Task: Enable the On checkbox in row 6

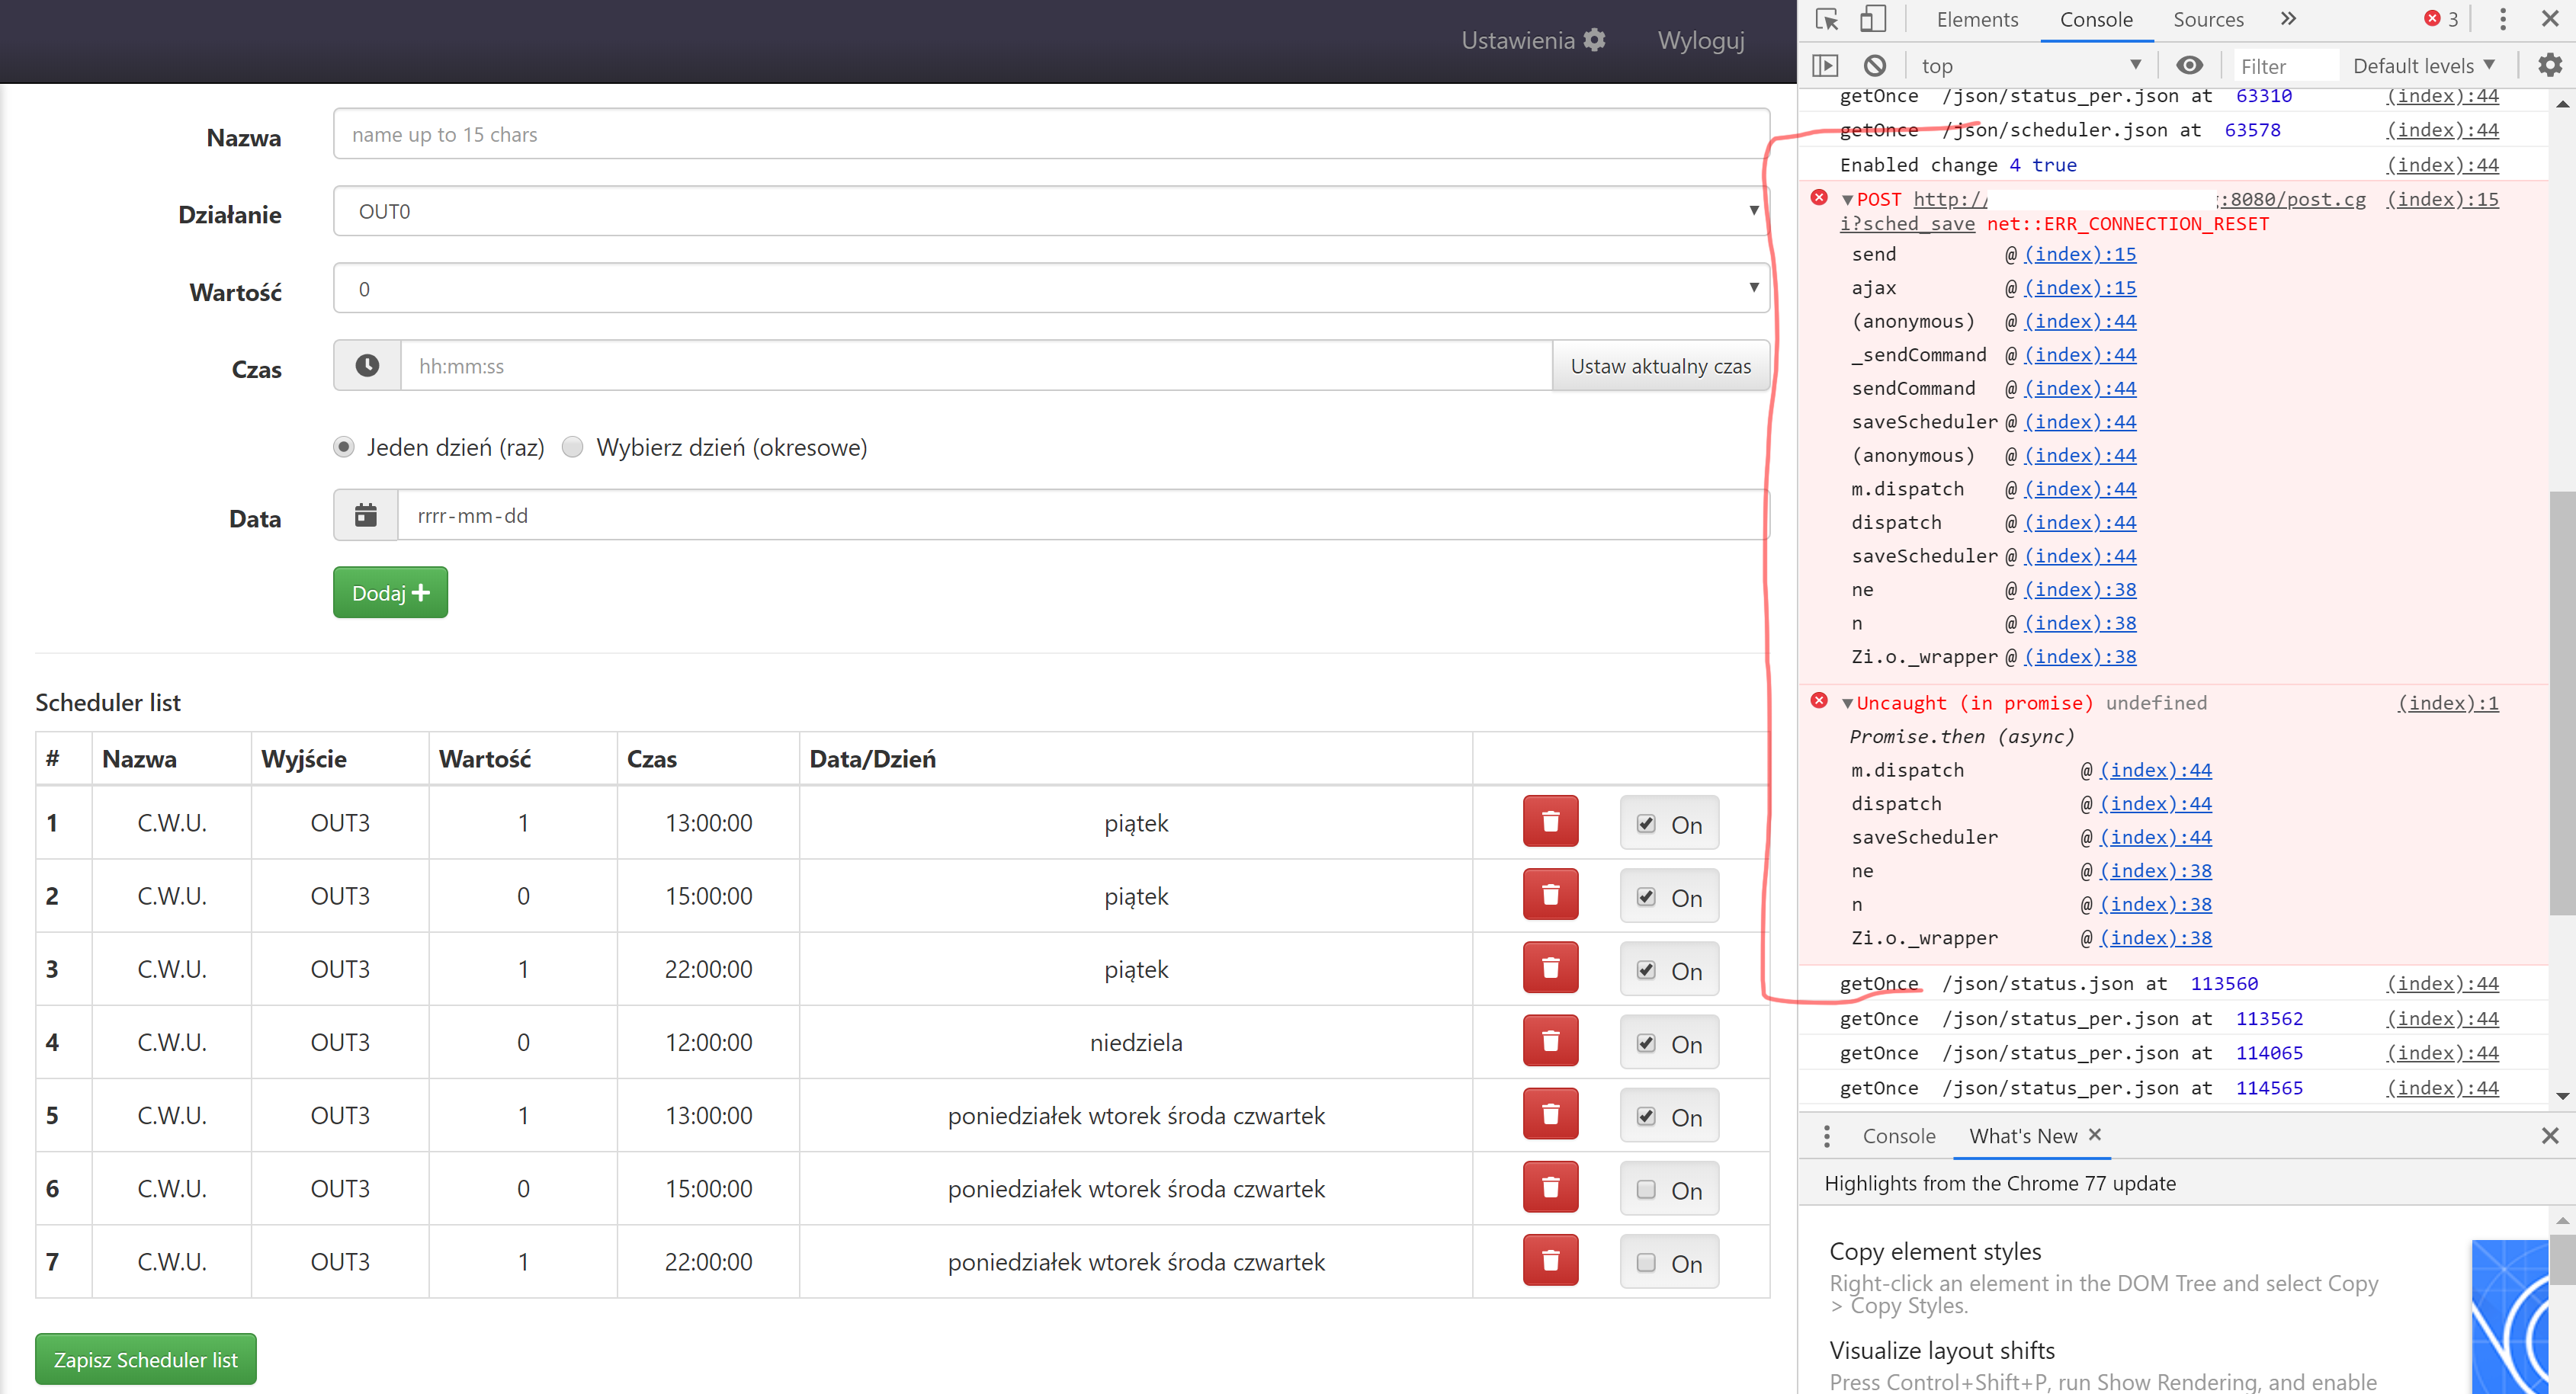Action: [1646, 1189]
